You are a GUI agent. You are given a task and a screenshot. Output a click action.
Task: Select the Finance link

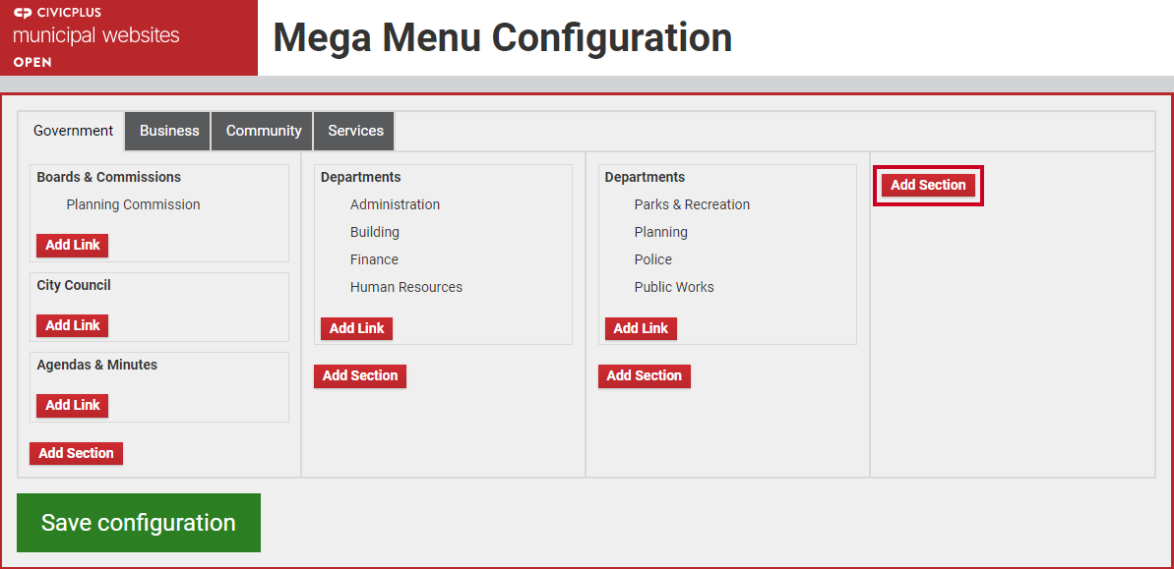(x=374, y=260)
